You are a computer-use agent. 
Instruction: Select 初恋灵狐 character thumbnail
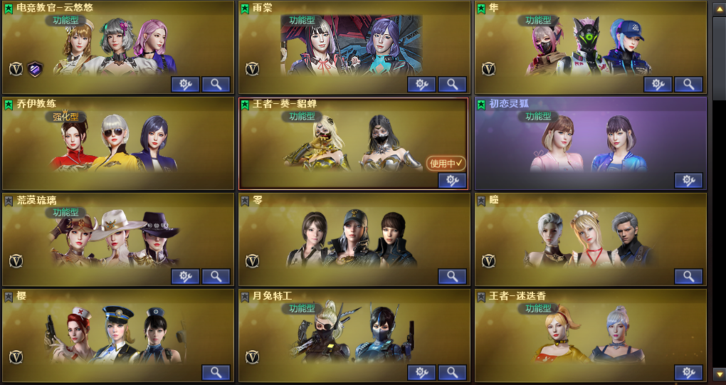(x=590, y=144)
